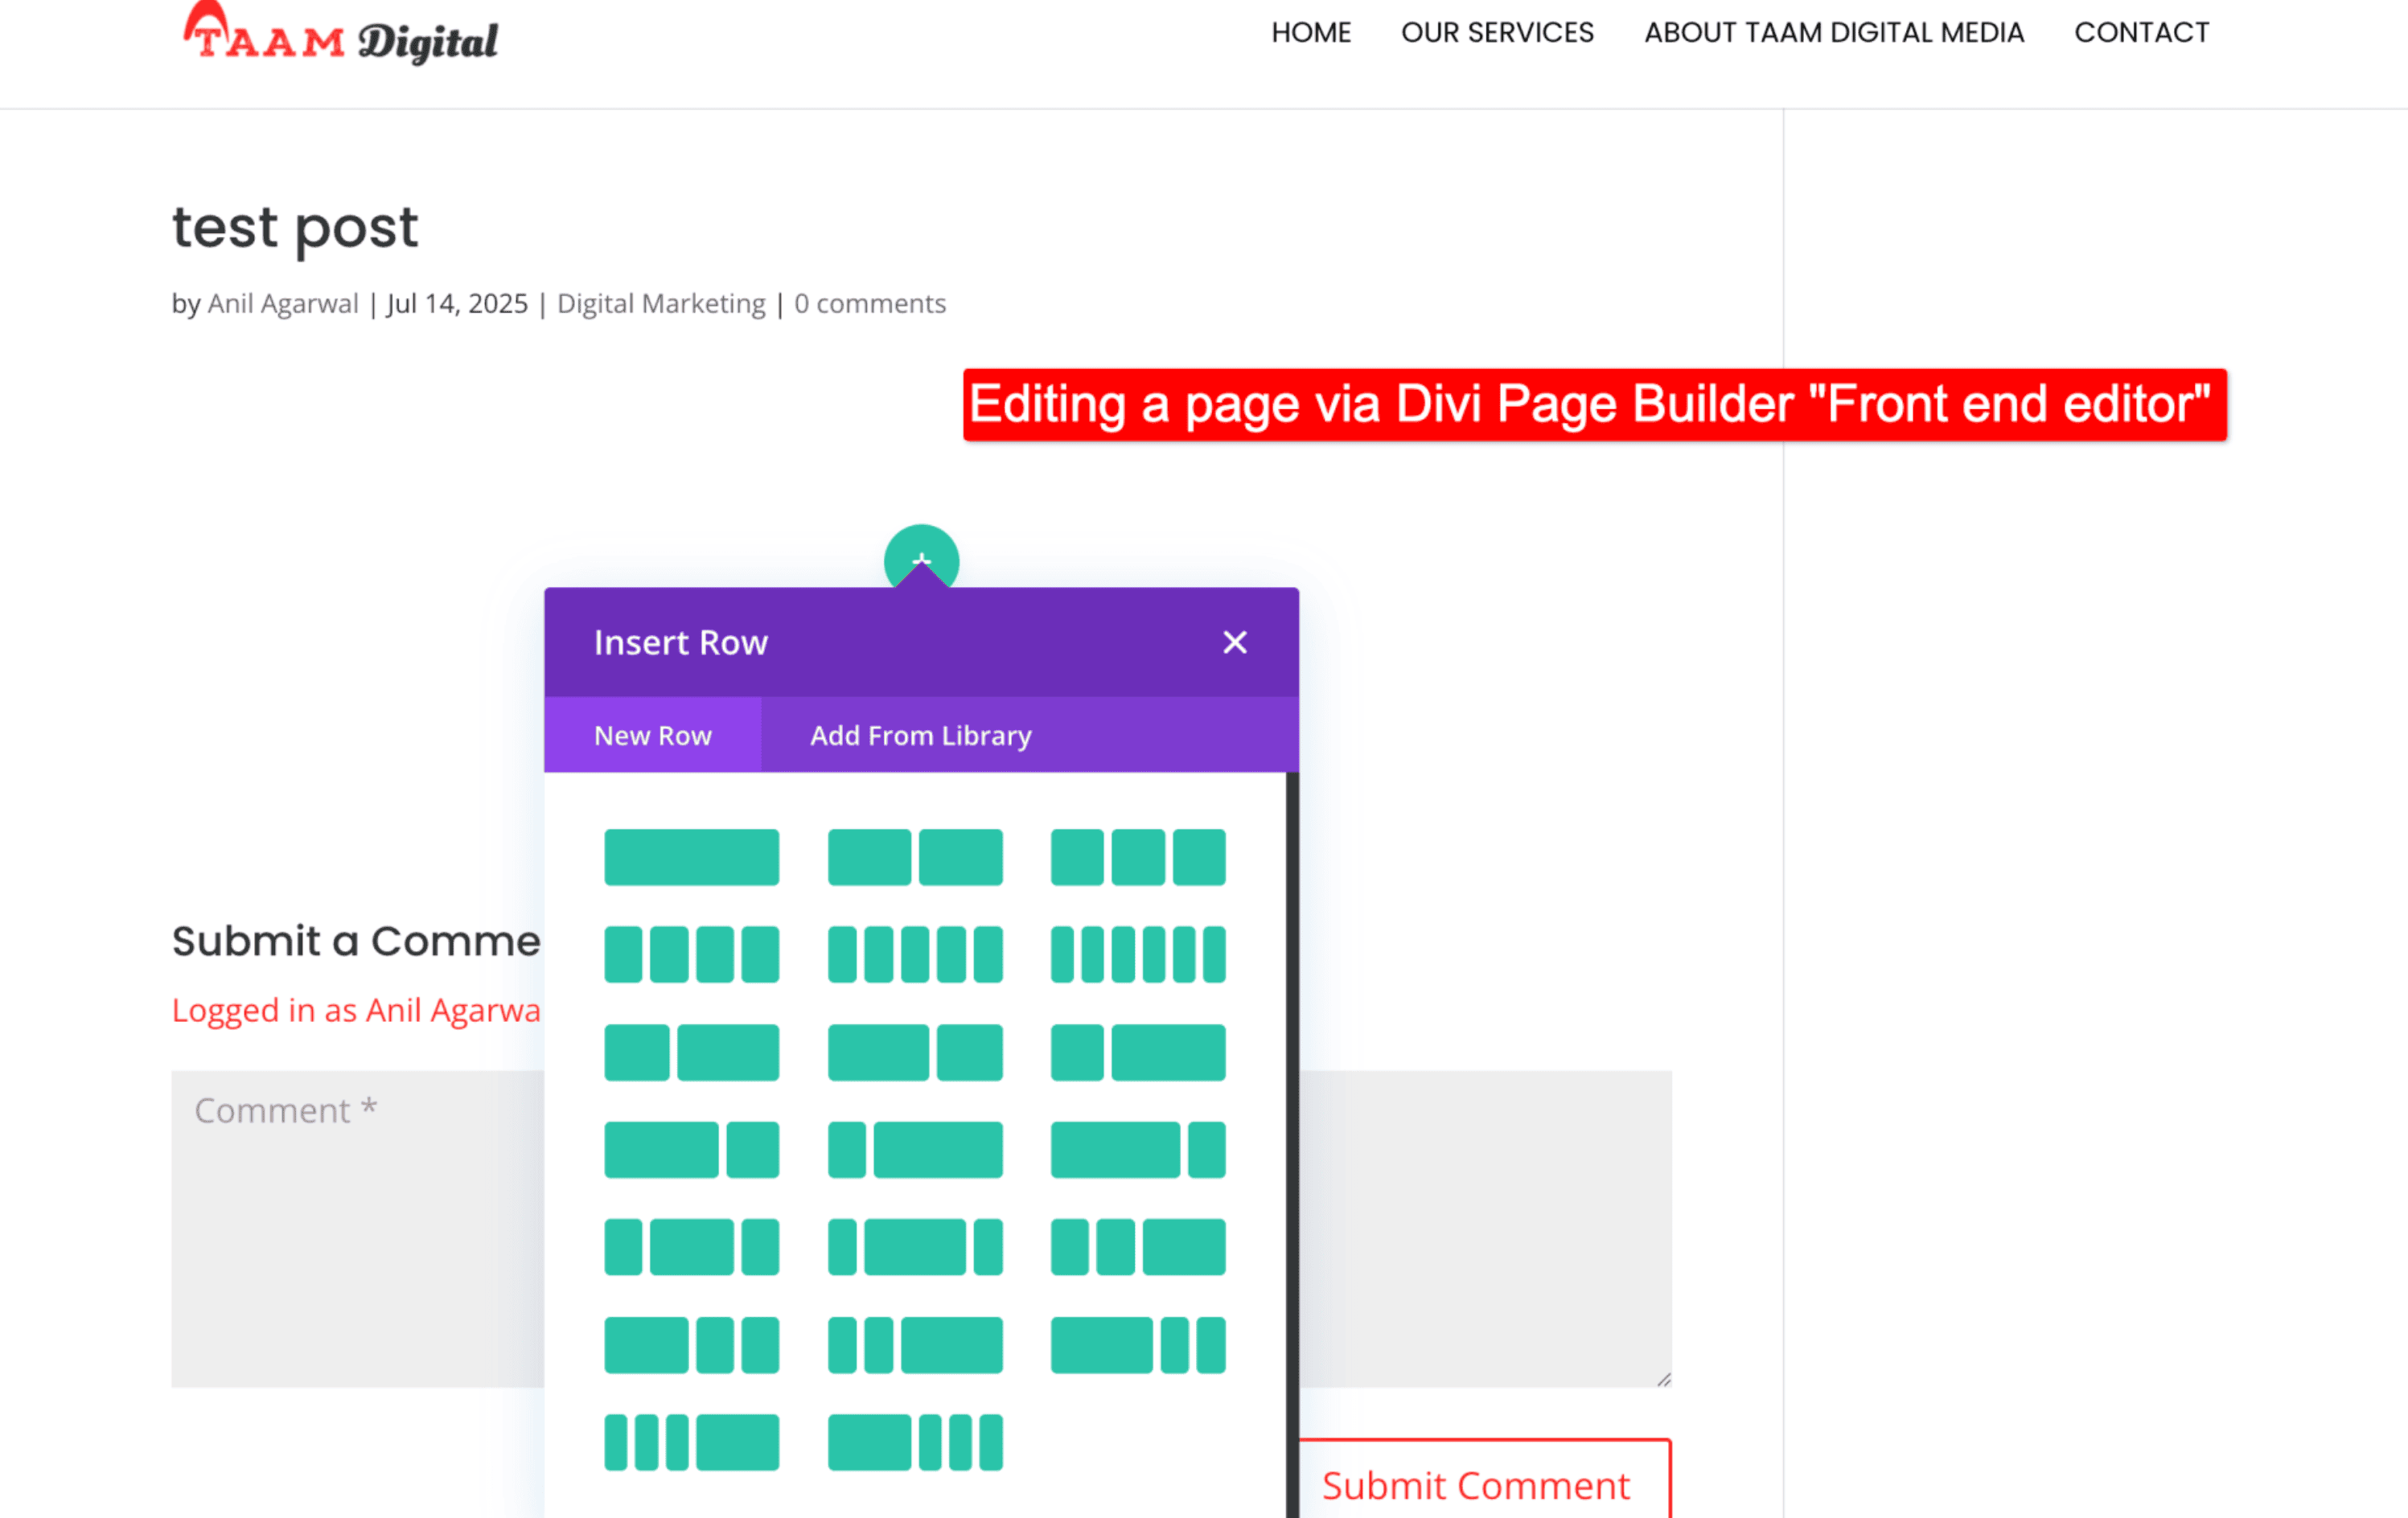Viewport: 2408px width, 1518px height.
Task: Pick the 1/5 + 1/5 + 3/5 layout
Action: click(x=915, y=1345)
